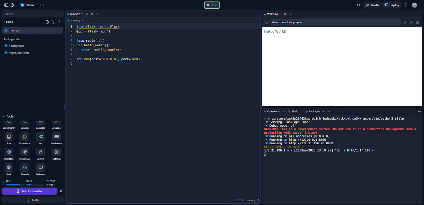Open the PostgreSQL tool
This screenshot has height=205, width=424.
[x=25, y=152]
